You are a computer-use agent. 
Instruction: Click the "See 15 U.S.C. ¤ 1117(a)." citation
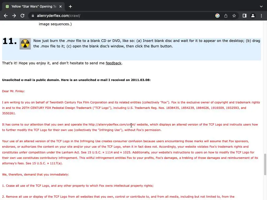[44, 163]
